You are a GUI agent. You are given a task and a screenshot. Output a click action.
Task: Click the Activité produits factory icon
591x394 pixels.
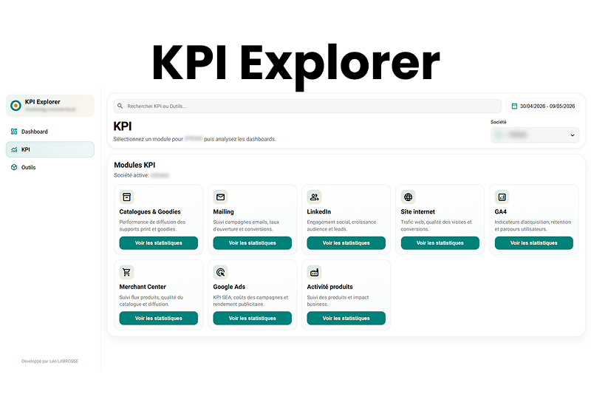(x=315, y=272)
